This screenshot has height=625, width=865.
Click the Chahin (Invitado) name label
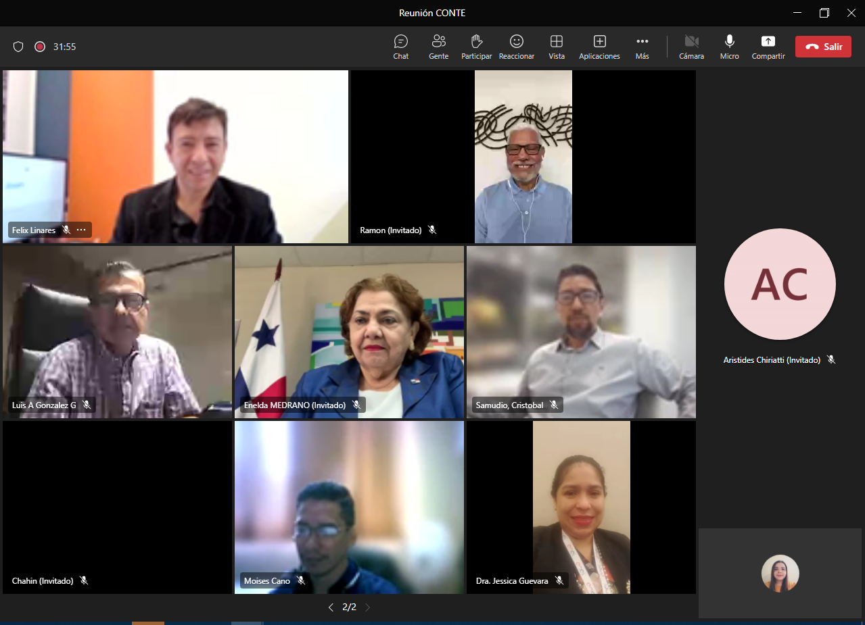pos(43,581)
